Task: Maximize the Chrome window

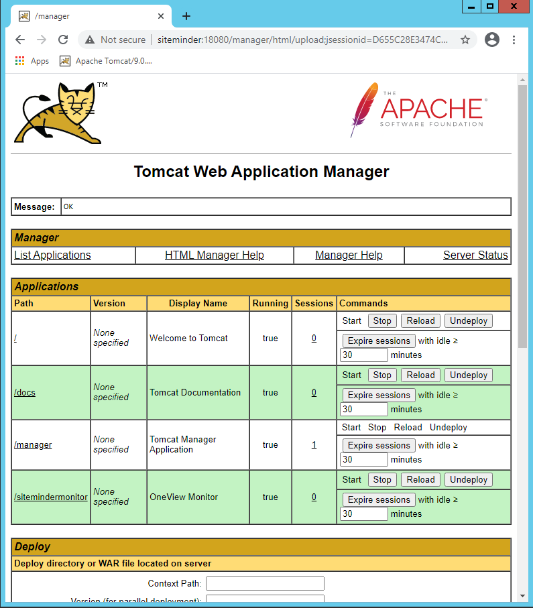Action: [x=490, y=7]
